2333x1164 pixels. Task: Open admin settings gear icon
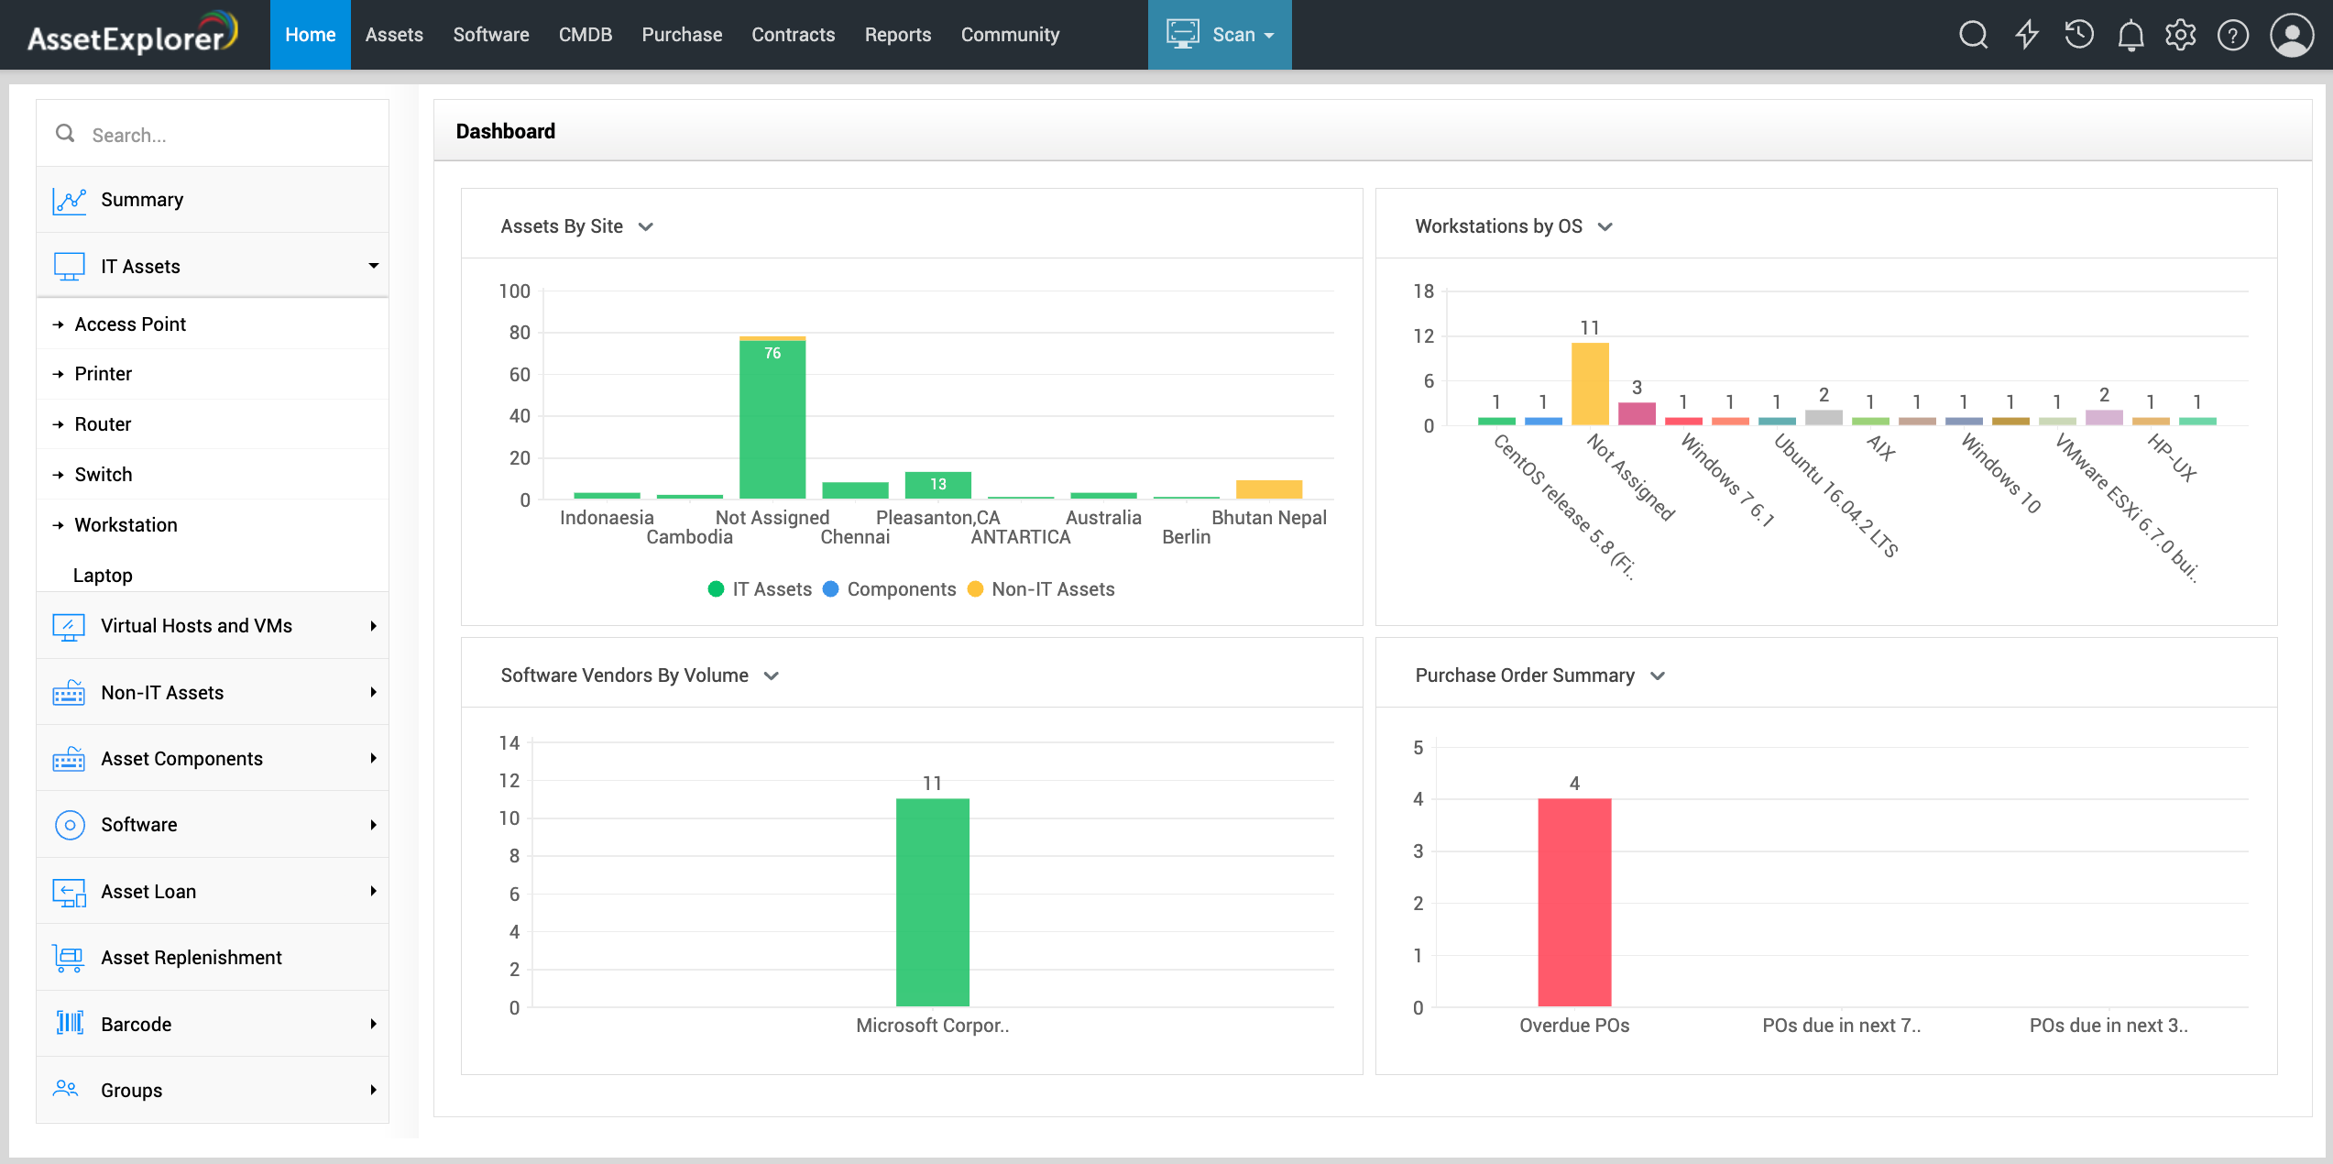(2181, 35)
